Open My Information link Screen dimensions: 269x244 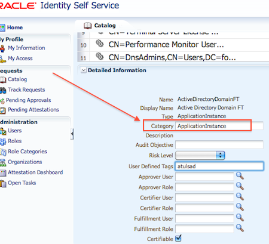tap(26, 48)
